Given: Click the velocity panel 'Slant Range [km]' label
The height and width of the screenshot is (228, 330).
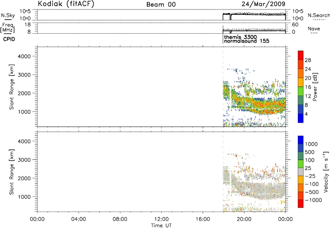Looking at the screenshot, I should [x=12, y=172].
